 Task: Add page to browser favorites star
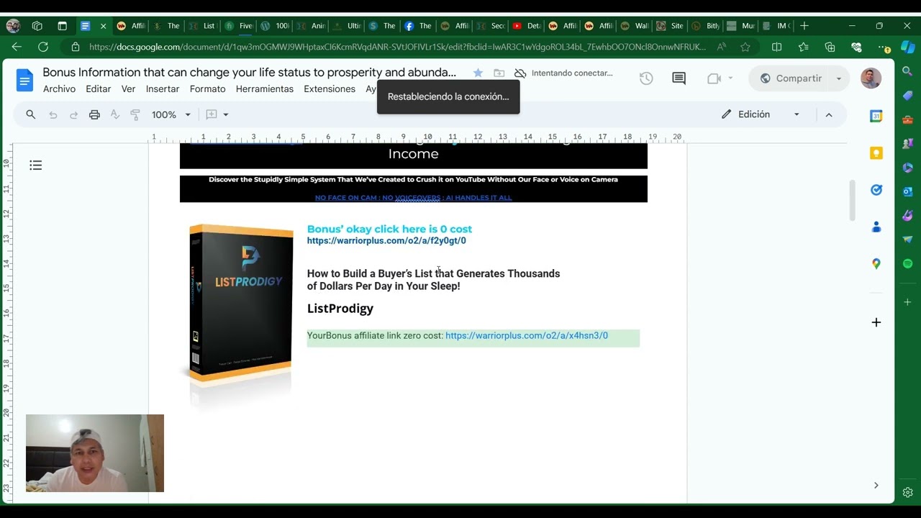[x=745, y=47]
